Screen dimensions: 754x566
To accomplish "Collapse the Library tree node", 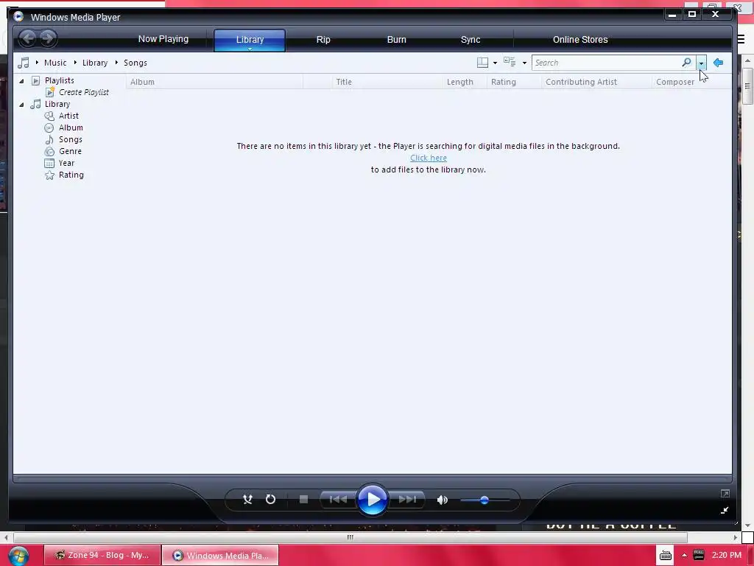I will pos(21,105).
